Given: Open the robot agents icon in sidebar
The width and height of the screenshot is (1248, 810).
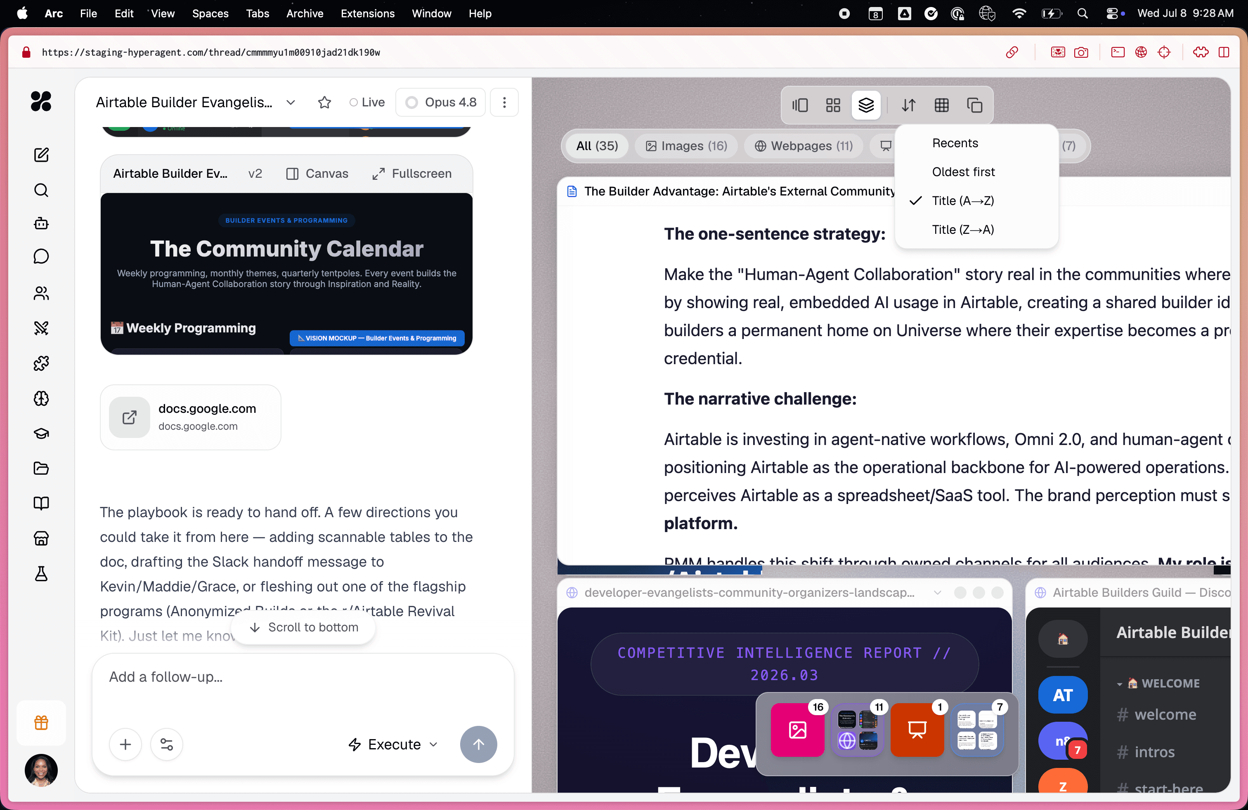Looking at the screenshot, I should pos(41,224).
